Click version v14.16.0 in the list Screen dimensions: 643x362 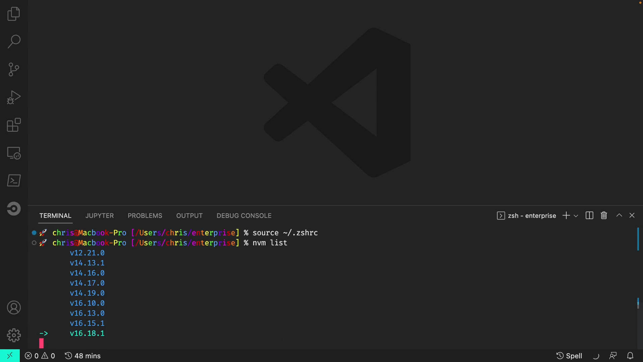point(87,273)
